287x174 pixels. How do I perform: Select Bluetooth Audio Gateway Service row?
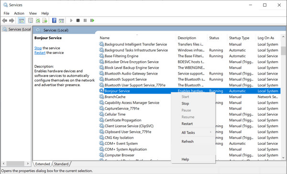(x=189, y=73)
